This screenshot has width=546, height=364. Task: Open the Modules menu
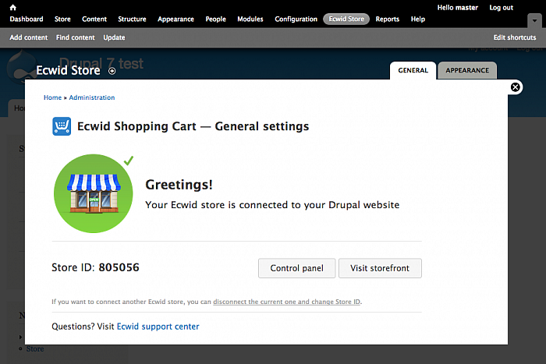pyautogui.click(x=250, y=19)
